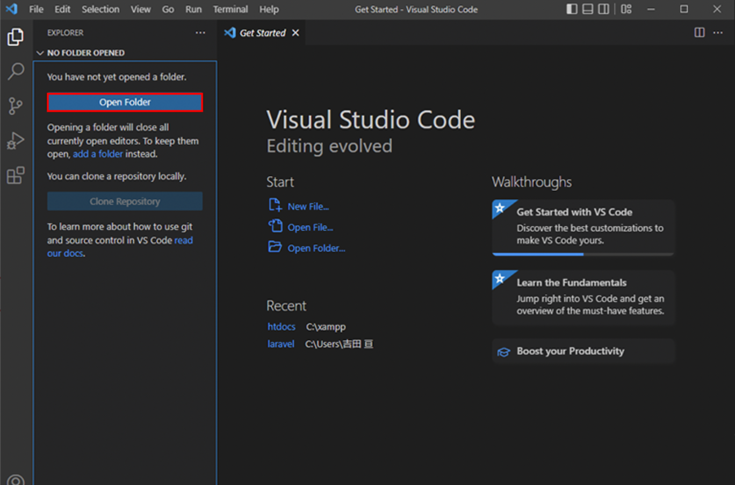Close the Get Started tab
Viewport: 735px width, 485px height.
pyautogui.click(x=296, y=33)
